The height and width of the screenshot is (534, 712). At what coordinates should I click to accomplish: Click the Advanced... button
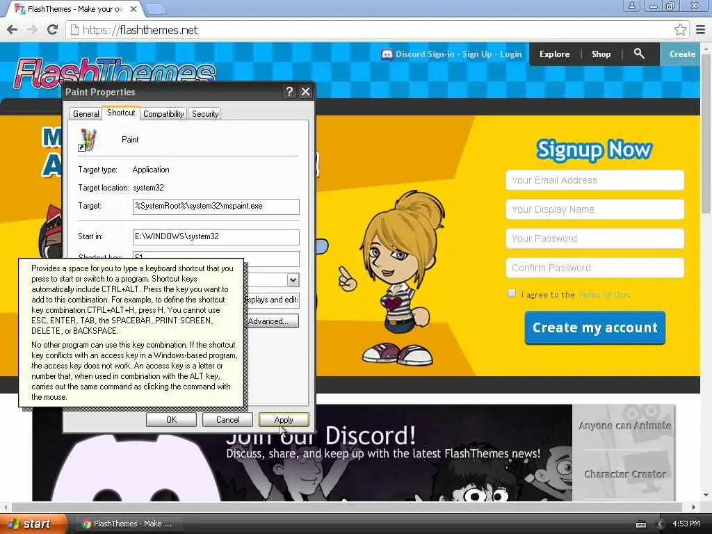point(272,321)
